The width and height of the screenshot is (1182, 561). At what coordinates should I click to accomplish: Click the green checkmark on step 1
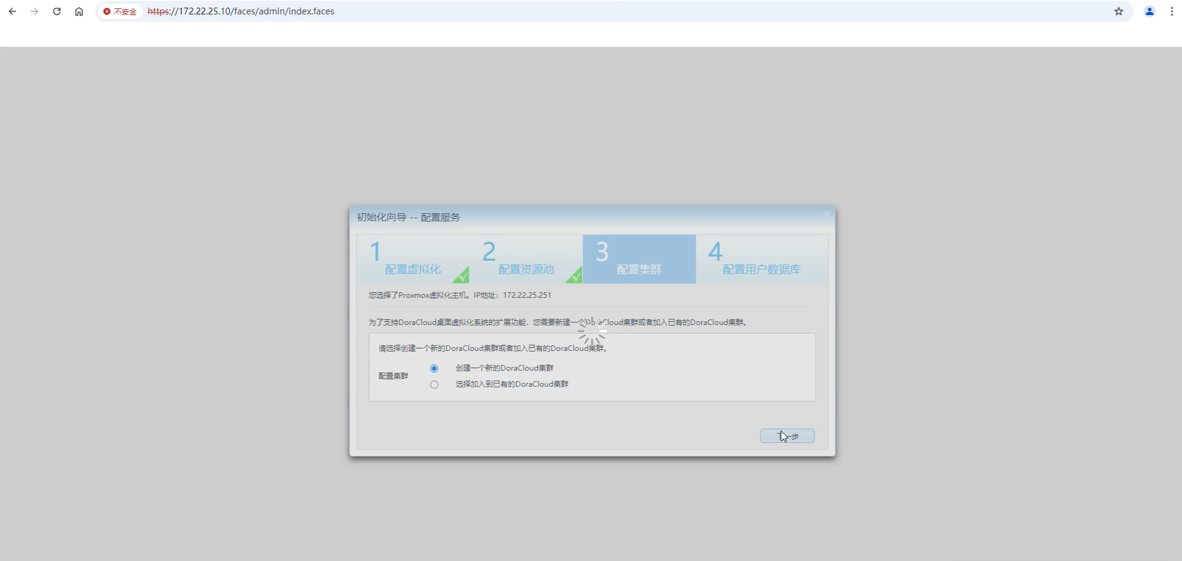pos(461,276)
